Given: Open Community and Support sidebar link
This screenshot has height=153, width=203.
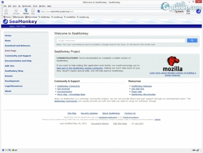Looking at the screenshot, I should pyautogui.click(x=18, y=56).
